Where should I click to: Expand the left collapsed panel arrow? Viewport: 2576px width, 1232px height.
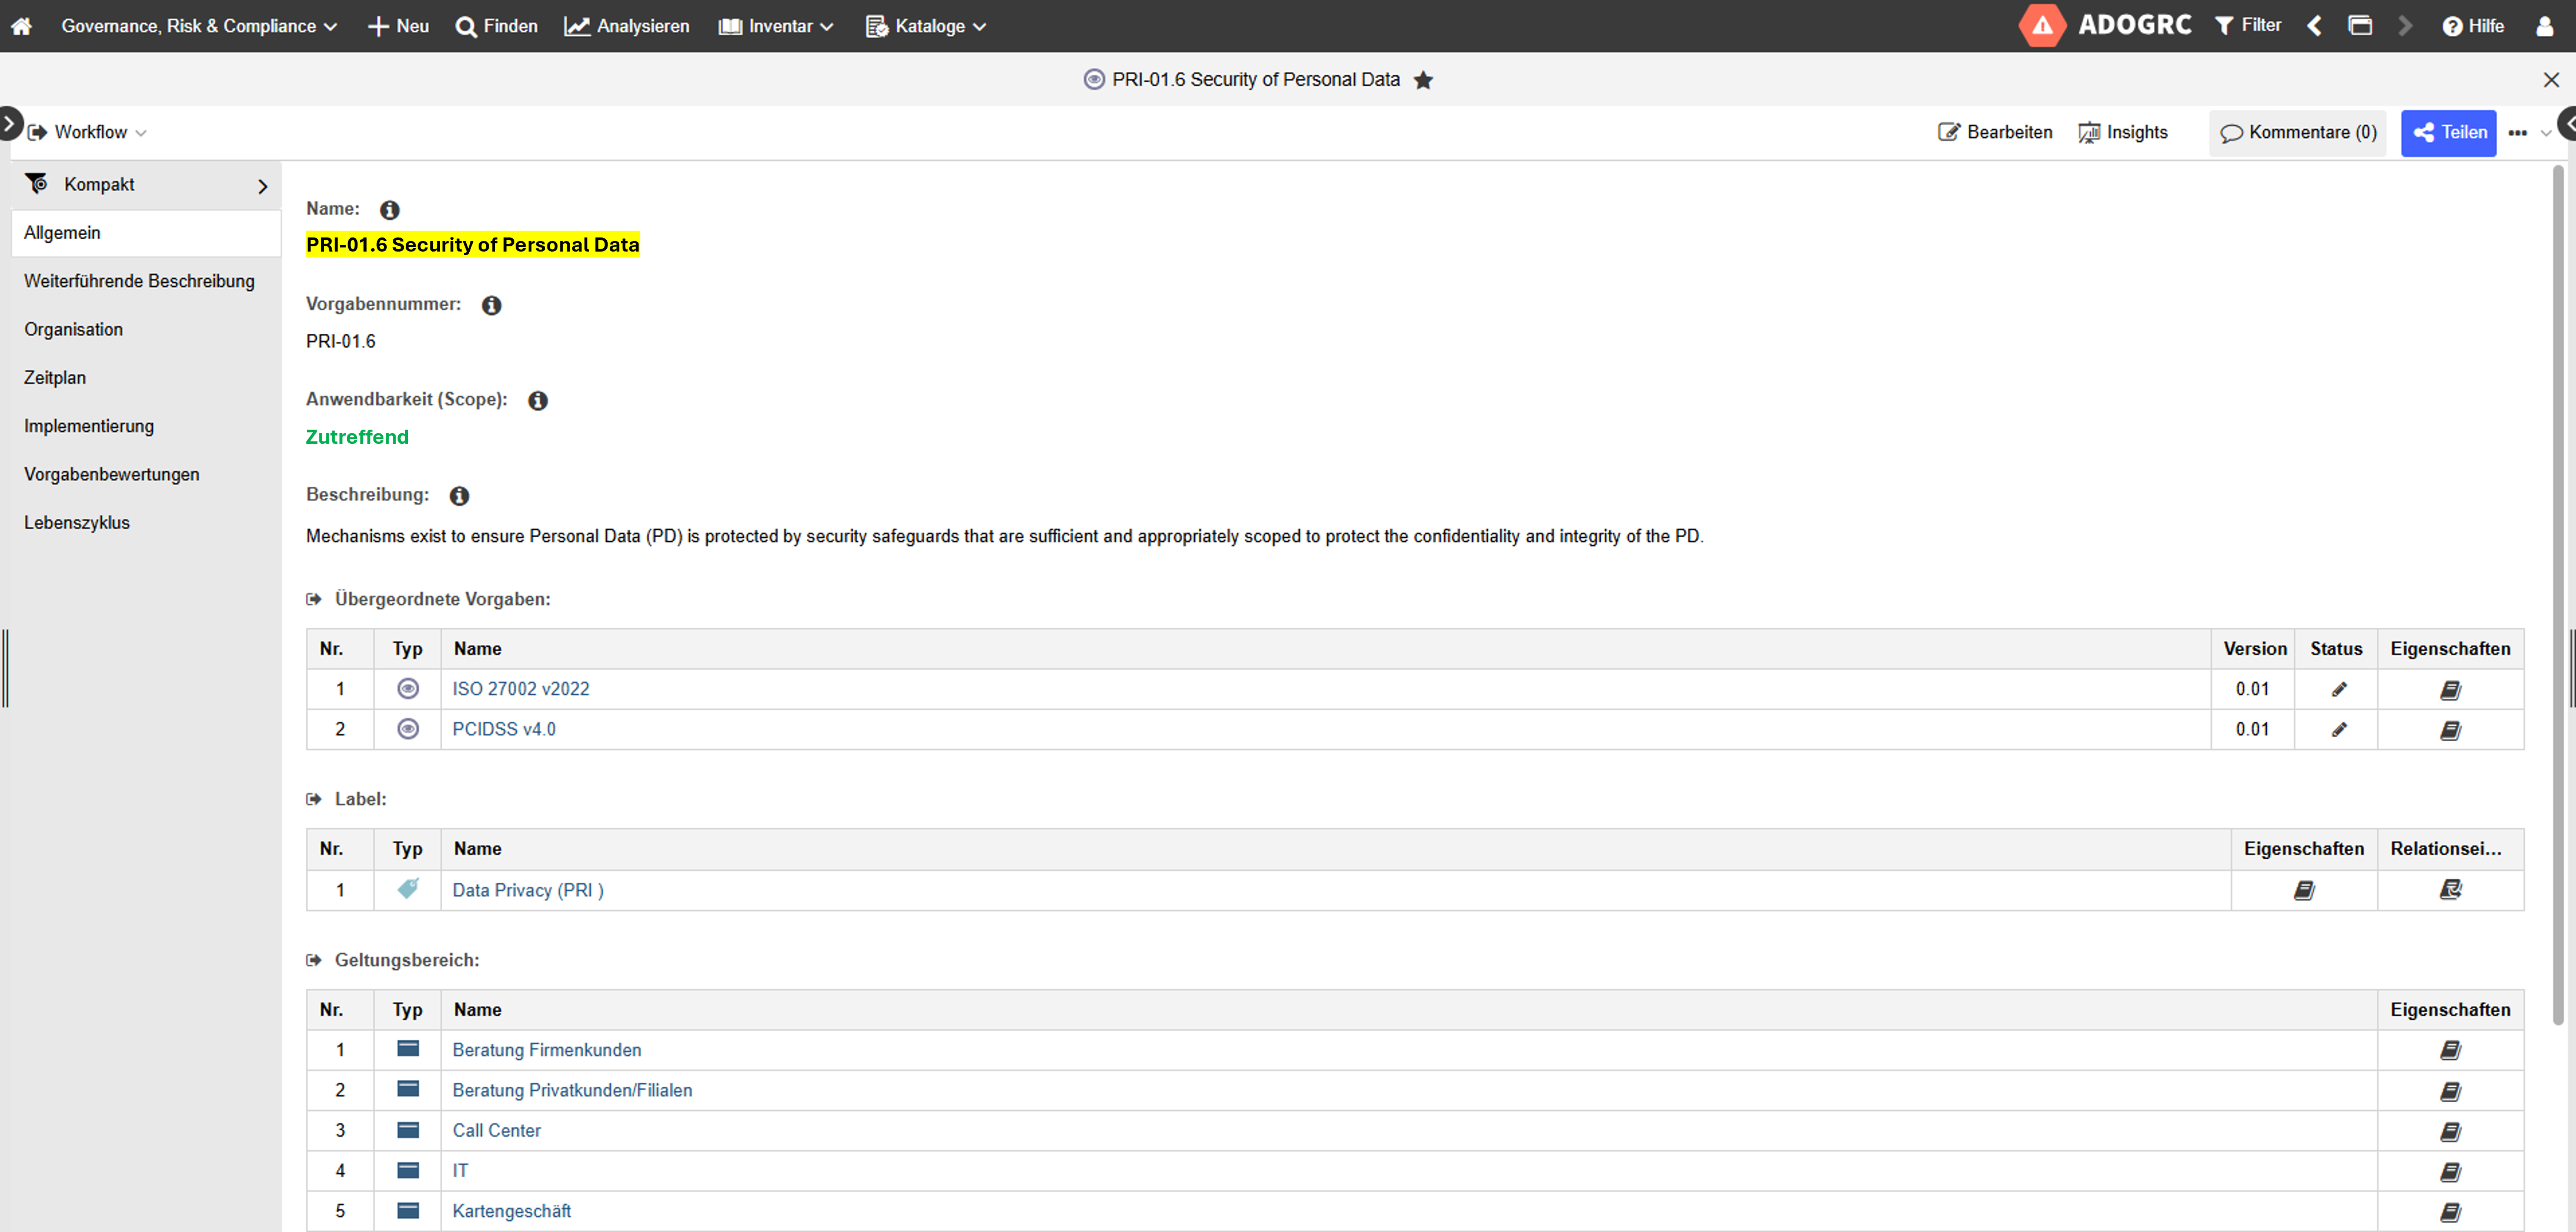click(x=10, y=124)
